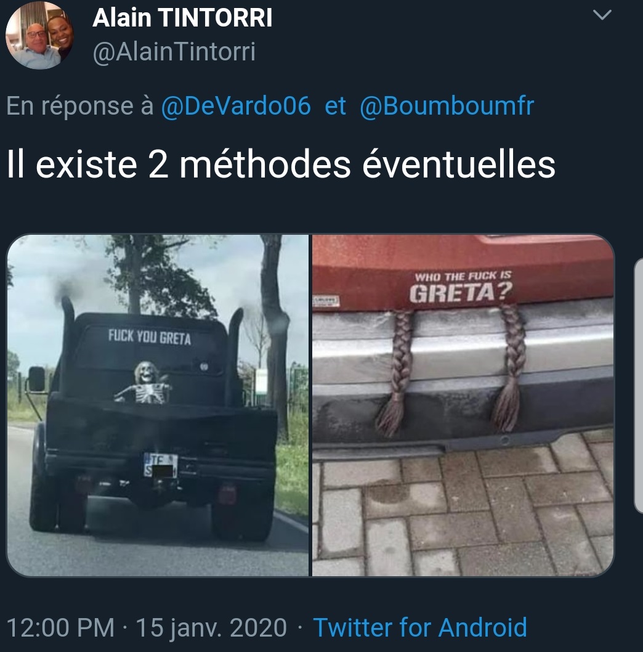Click the truck's licence plate
Image resolution: width=643 pixels, height=652 pixels.
tap(160, 465)
